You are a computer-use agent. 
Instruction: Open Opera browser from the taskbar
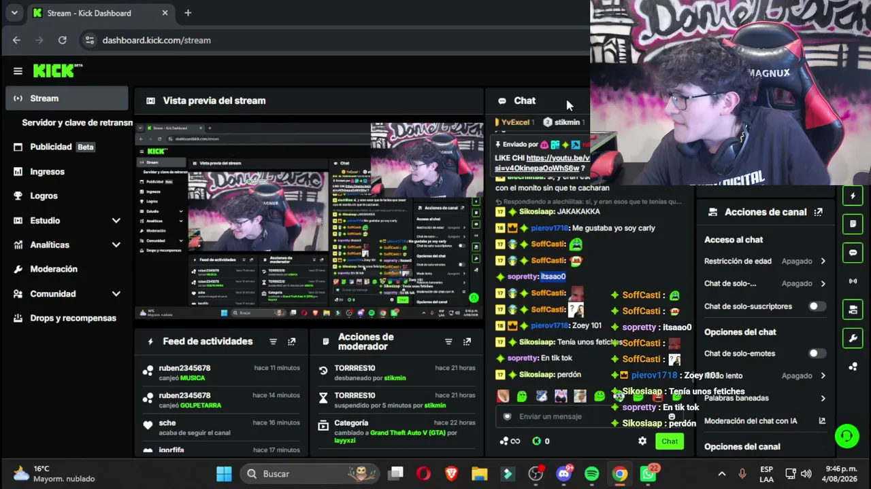coord(423,473)
